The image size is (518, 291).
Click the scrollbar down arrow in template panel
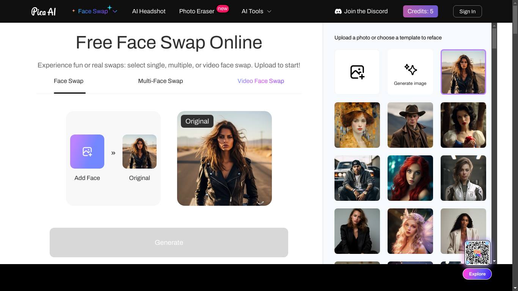(x=494, y=261)
